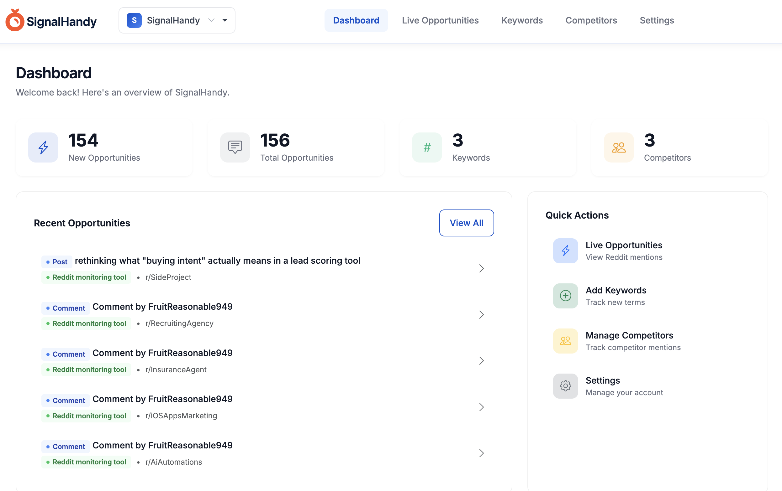Click the Comment badge in r/iOSAppsMarketing row
This screenshot has height=491, width=782.
66,401
